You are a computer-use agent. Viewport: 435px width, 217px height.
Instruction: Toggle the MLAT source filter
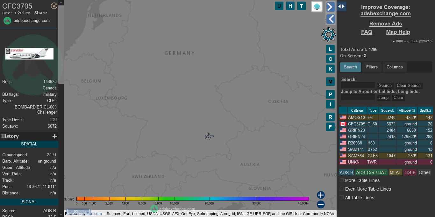click(396, 172)
